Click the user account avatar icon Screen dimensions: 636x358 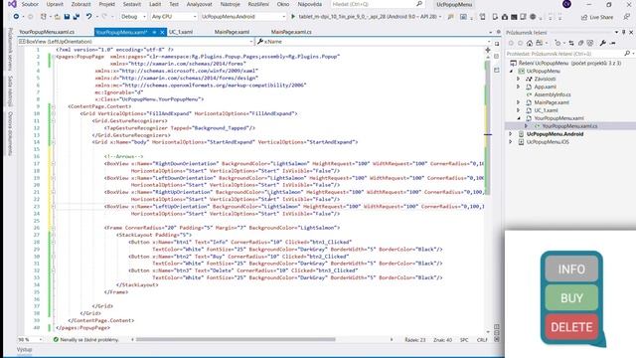click(567, 4)
